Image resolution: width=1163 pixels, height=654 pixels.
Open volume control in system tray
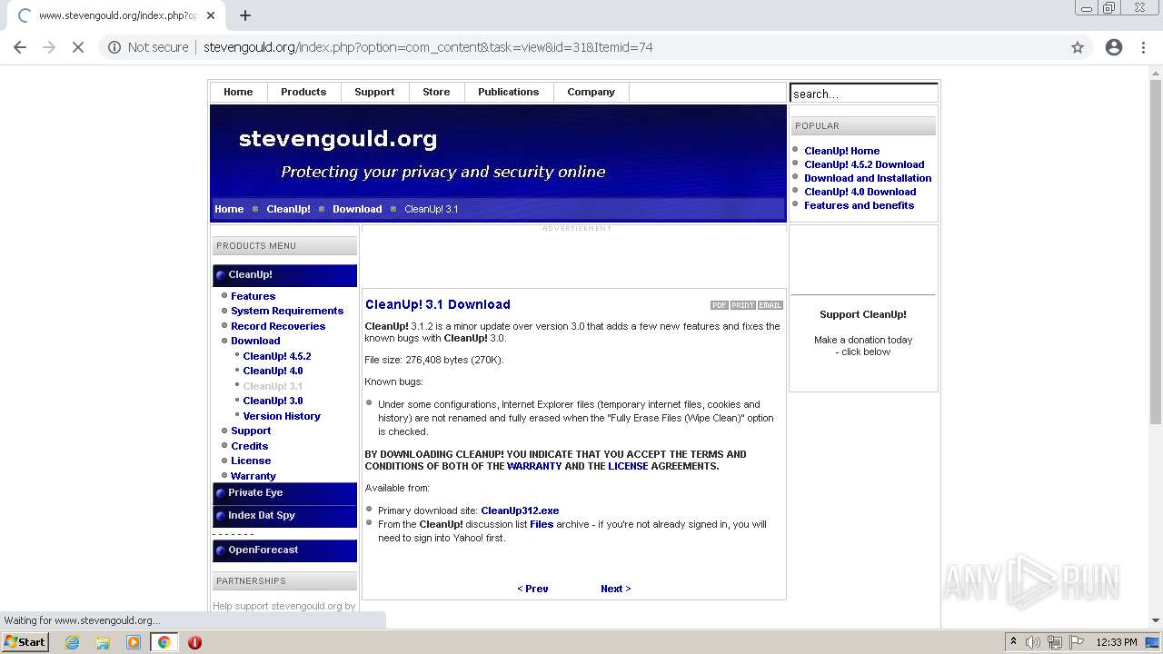point(1033,642)
